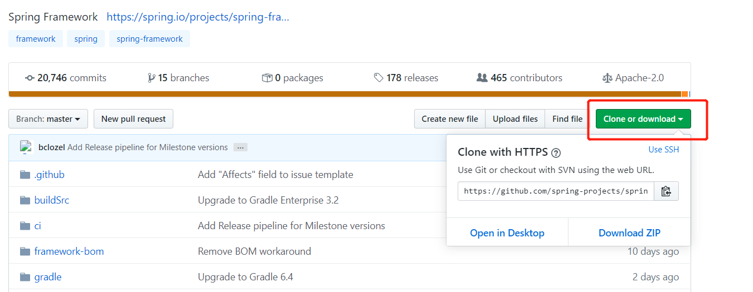
Task: Click the contributors people icon
Action: (x=482, y=78)
